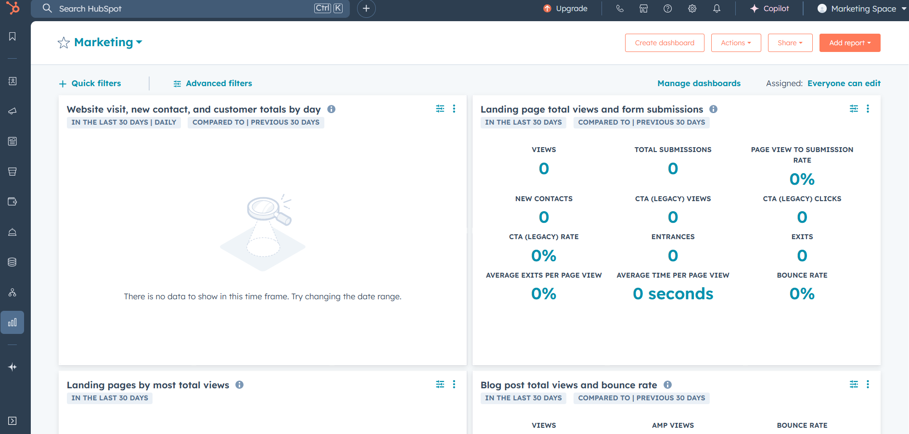This screenshot has height=434, width=909.
Task: Open the Settings gear icon
Action: click(x=692, y=9)
